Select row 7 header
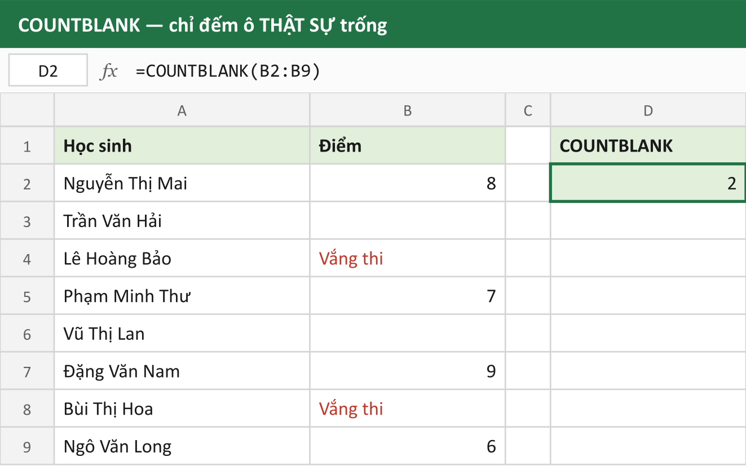This screenshot has width=746, height=466. (27, 371)
